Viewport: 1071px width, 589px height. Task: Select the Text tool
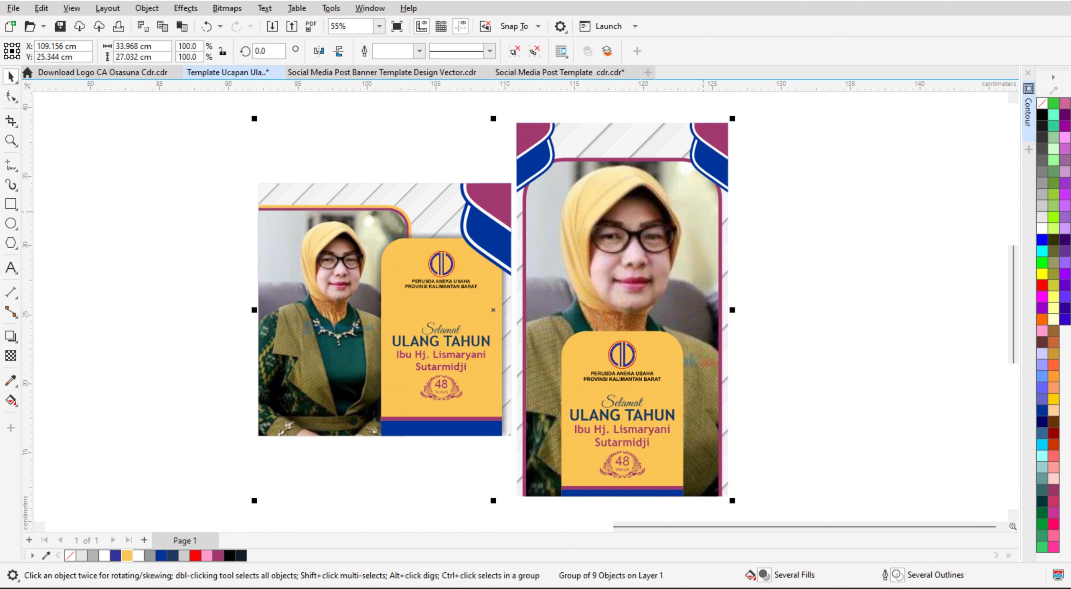[10, 268]
